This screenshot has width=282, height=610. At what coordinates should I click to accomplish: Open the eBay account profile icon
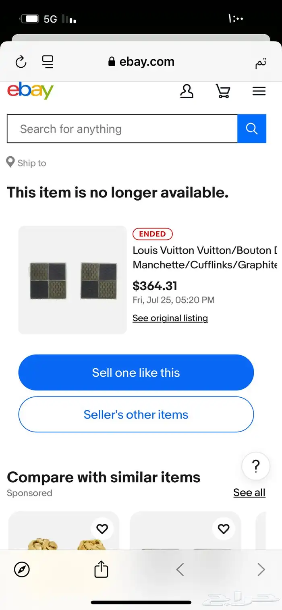187,91
